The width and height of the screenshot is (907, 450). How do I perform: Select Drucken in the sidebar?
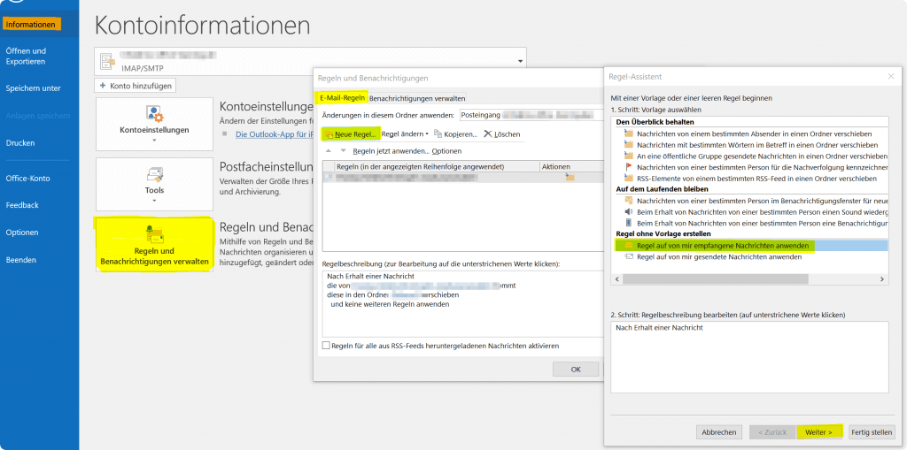pos(20,142)
